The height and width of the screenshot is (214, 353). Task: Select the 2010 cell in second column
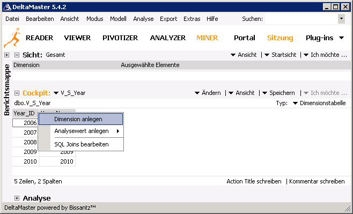[57, 161]
